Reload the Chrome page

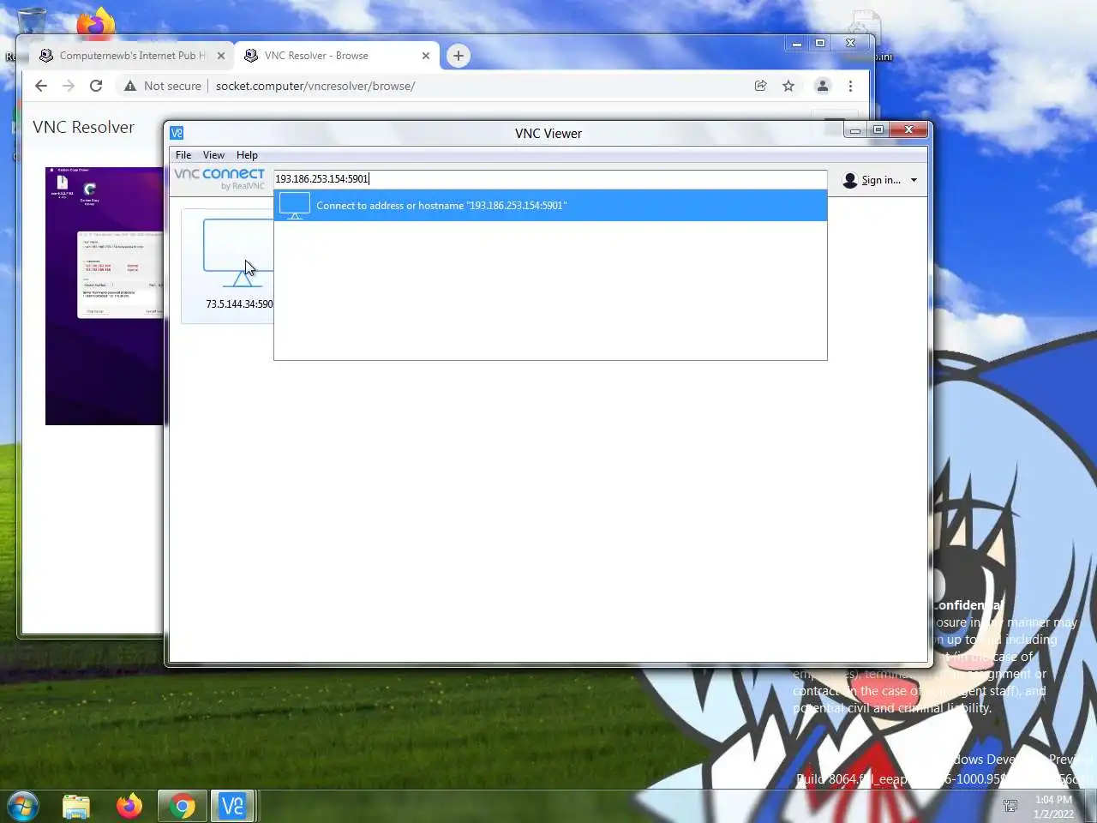96,86
